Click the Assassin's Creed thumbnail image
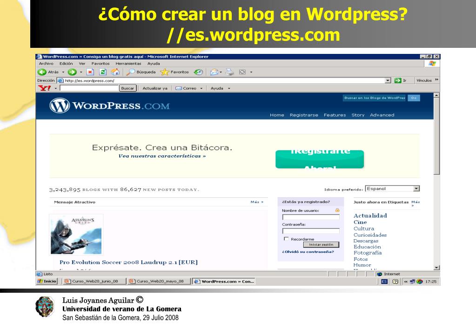The image size is (476, 329). [x=76, y=235]
